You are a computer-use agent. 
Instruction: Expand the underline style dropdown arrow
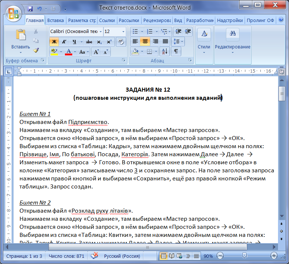point(81,42)
